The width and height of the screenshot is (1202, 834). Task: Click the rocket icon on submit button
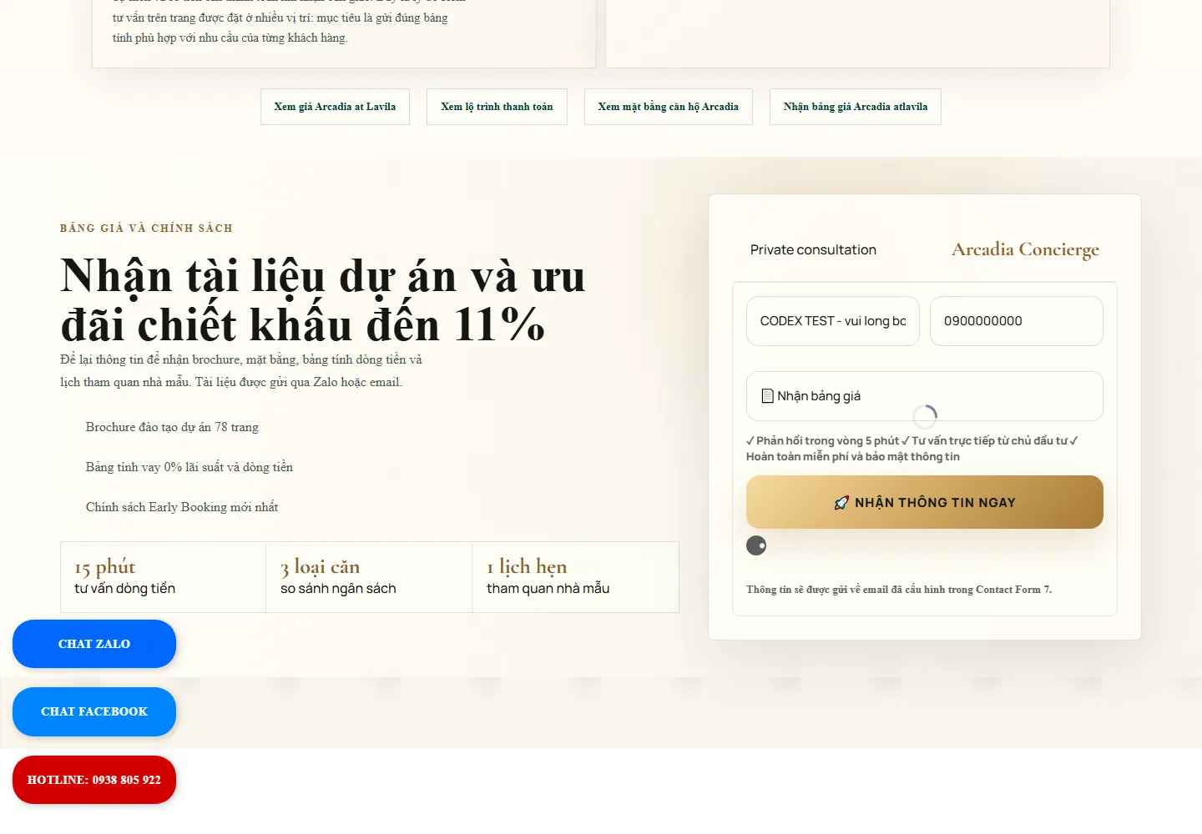point(841,503)
